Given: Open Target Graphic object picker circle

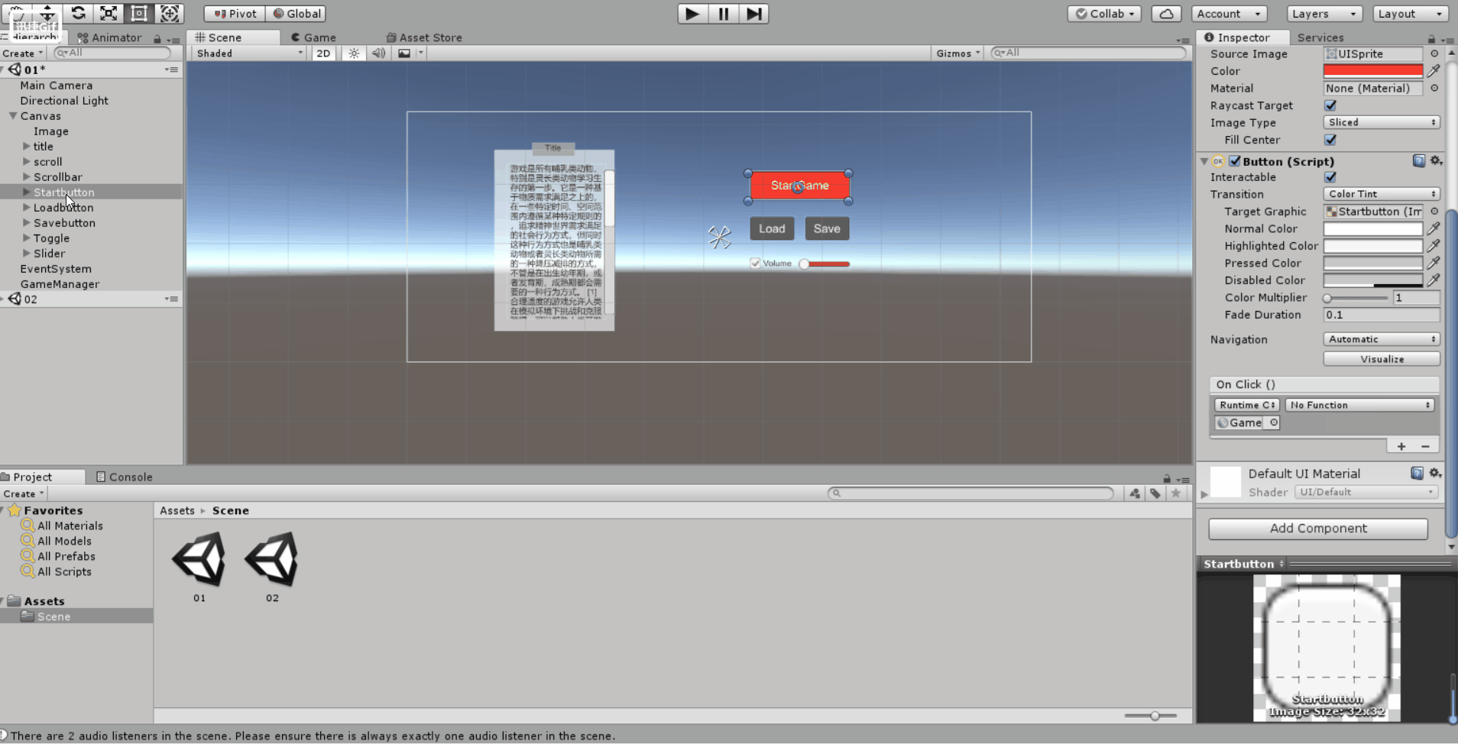Looking at the screenshot, I should [1434, 212].
